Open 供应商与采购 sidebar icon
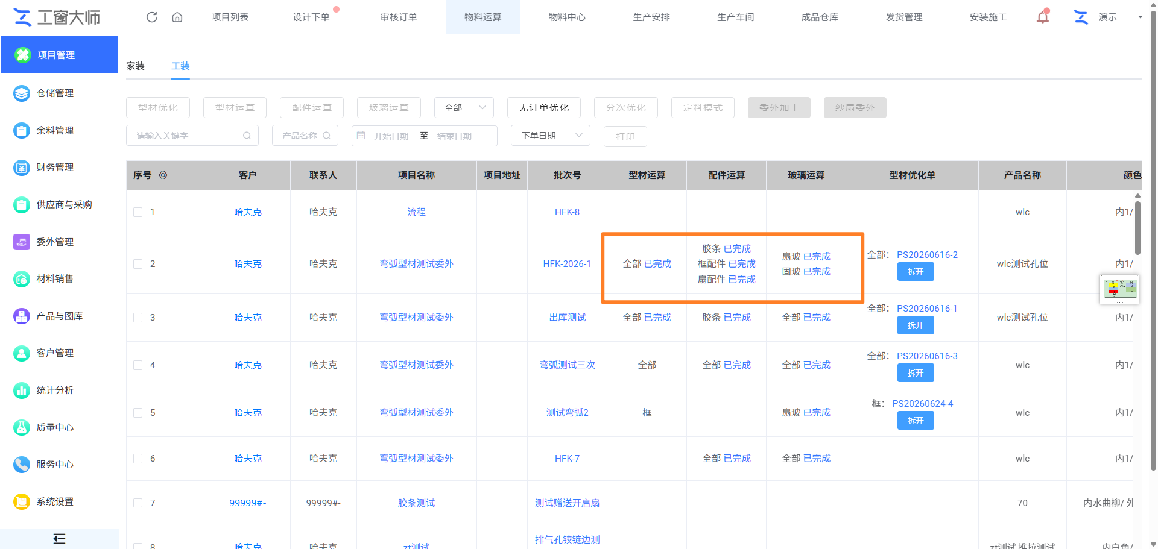Image resolution: width=1158 pixels, height=549 pixels. click(x=22, y=205)
